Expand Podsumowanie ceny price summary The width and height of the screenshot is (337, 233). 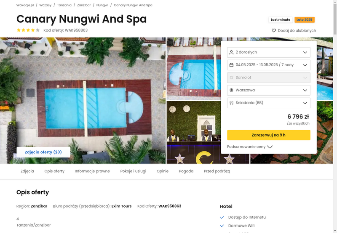point(250,147)
